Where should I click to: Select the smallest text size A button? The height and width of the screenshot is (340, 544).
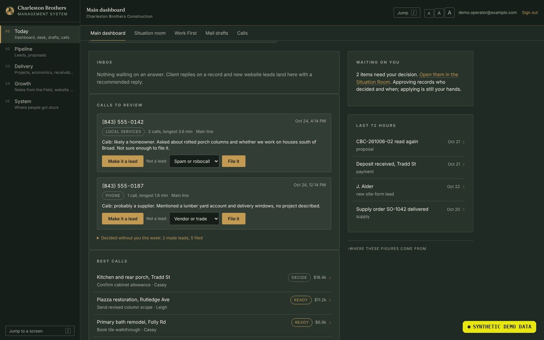(x=429, y=13)
